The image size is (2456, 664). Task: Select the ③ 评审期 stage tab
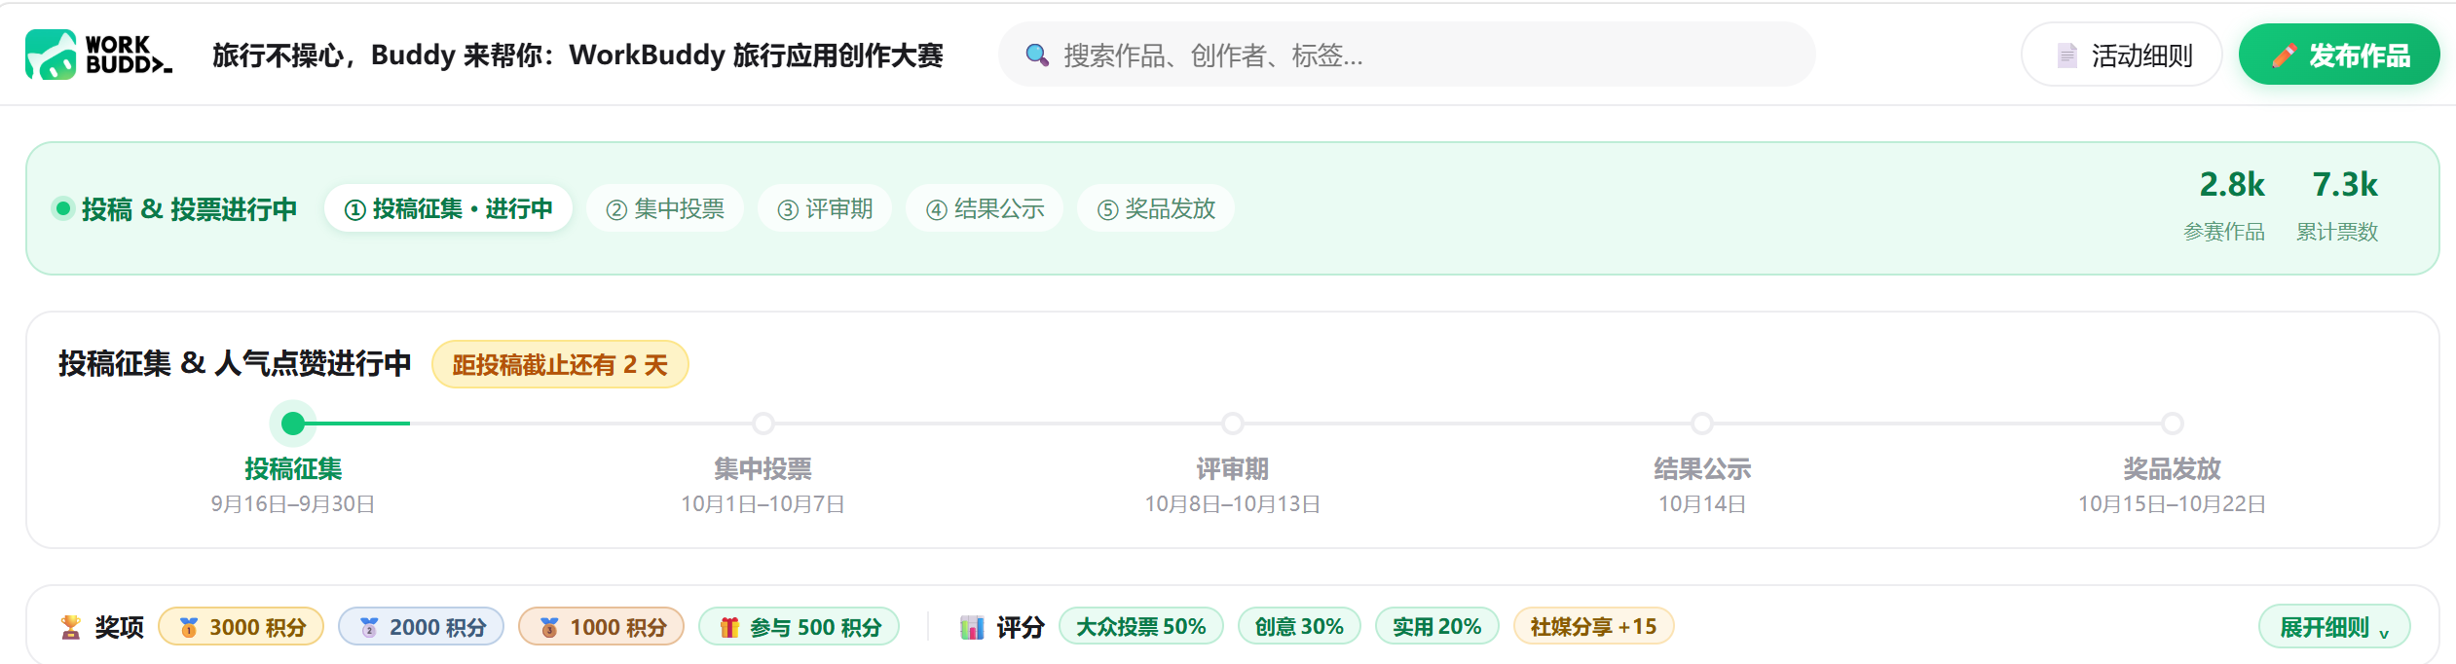[825, 208]
